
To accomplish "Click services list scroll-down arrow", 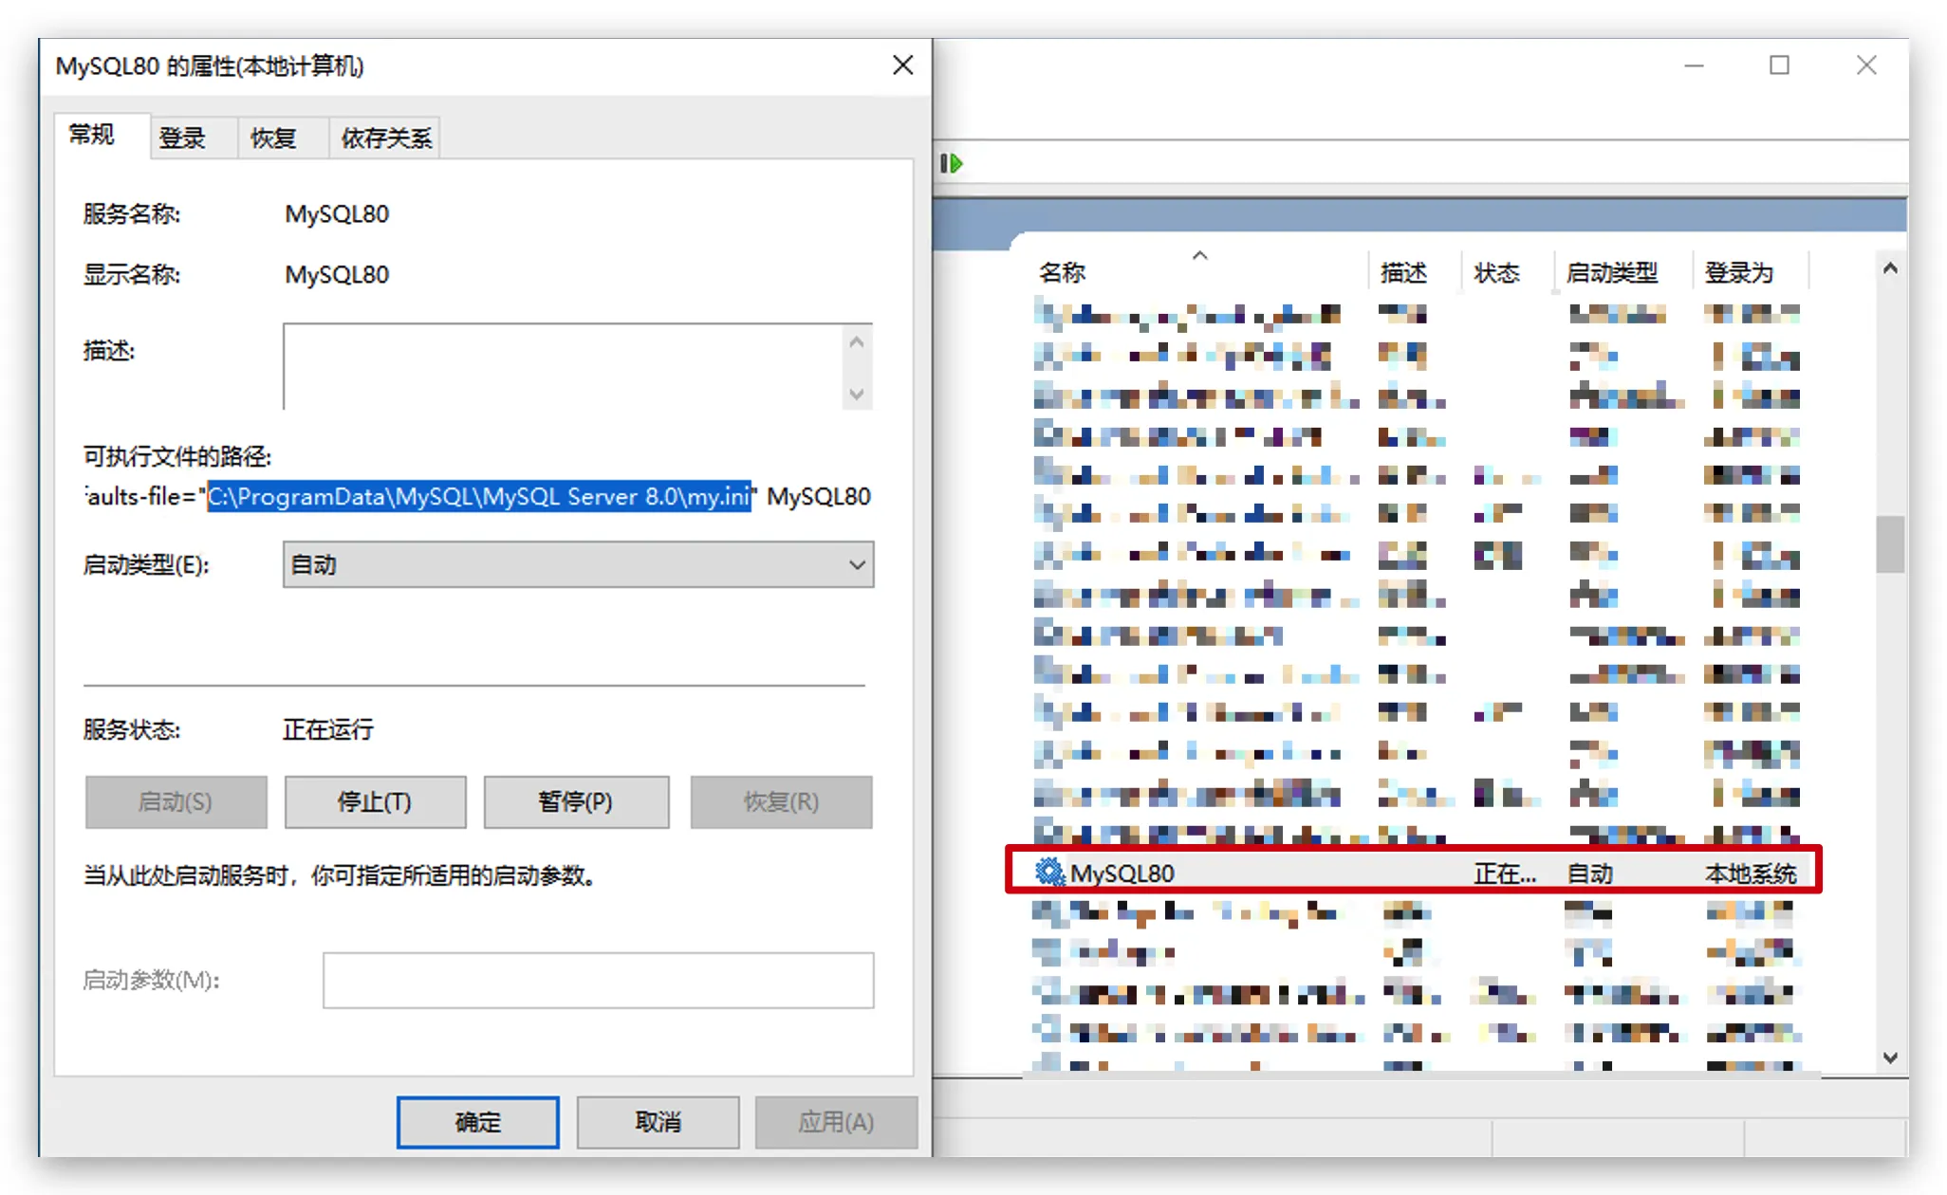I will 1889,1057.
